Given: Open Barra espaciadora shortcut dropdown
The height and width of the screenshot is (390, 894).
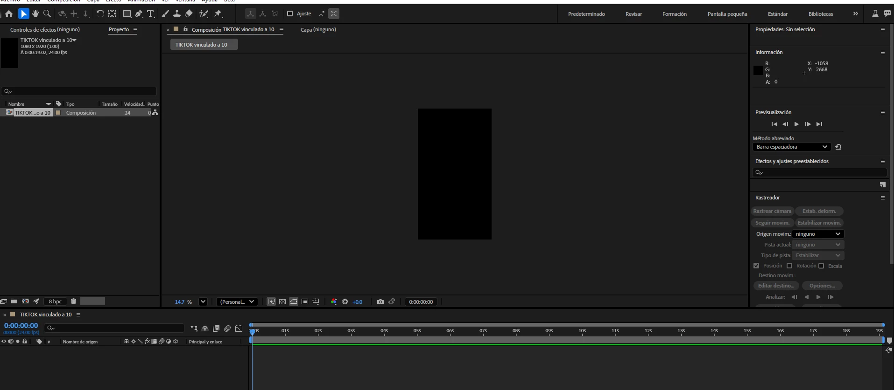Looking at the screenshot, I should click(791, 147).
